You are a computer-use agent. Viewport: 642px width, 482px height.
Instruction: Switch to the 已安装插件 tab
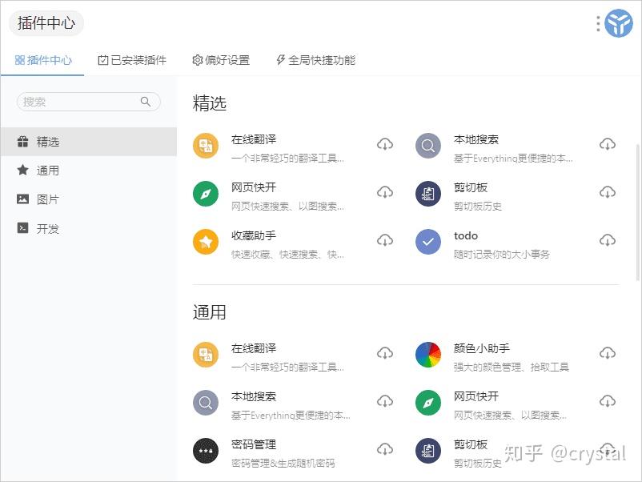[131, 59]
